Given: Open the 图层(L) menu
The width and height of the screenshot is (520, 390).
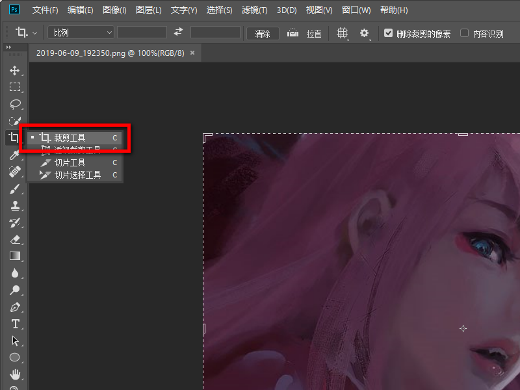Looking at the screenshot, I should coord(149,10).
